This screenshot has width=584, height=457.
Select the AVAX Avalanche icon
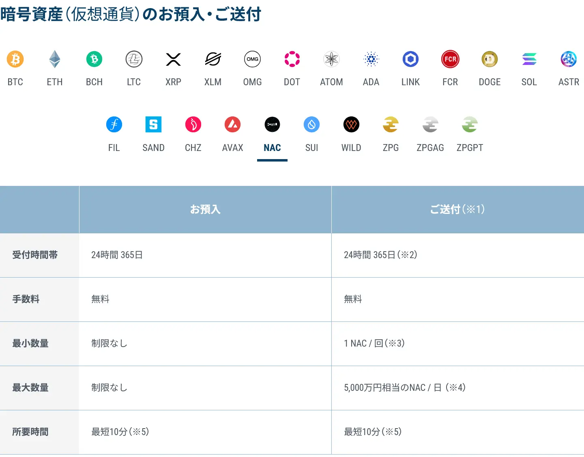click(233, 124)
